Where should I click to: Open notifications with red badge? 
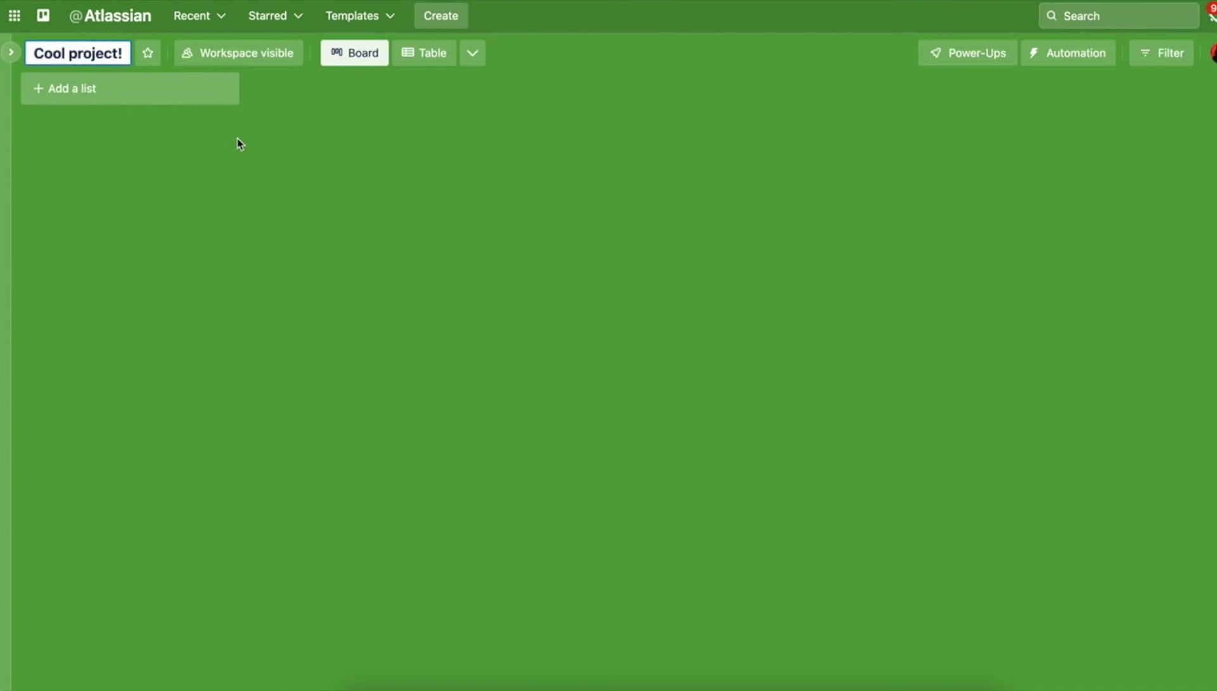[x=1211, y=13]
